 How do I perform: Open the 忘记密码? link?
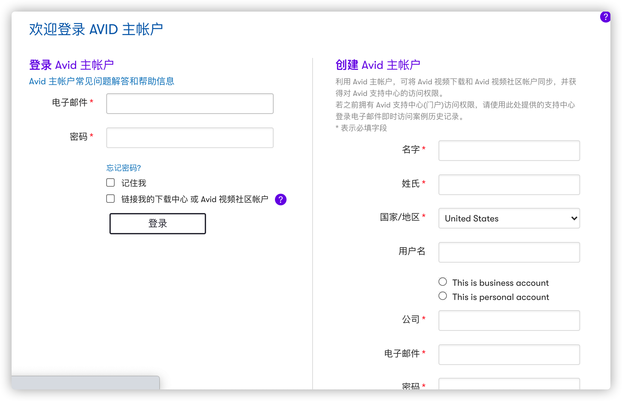tap(124, 168)
